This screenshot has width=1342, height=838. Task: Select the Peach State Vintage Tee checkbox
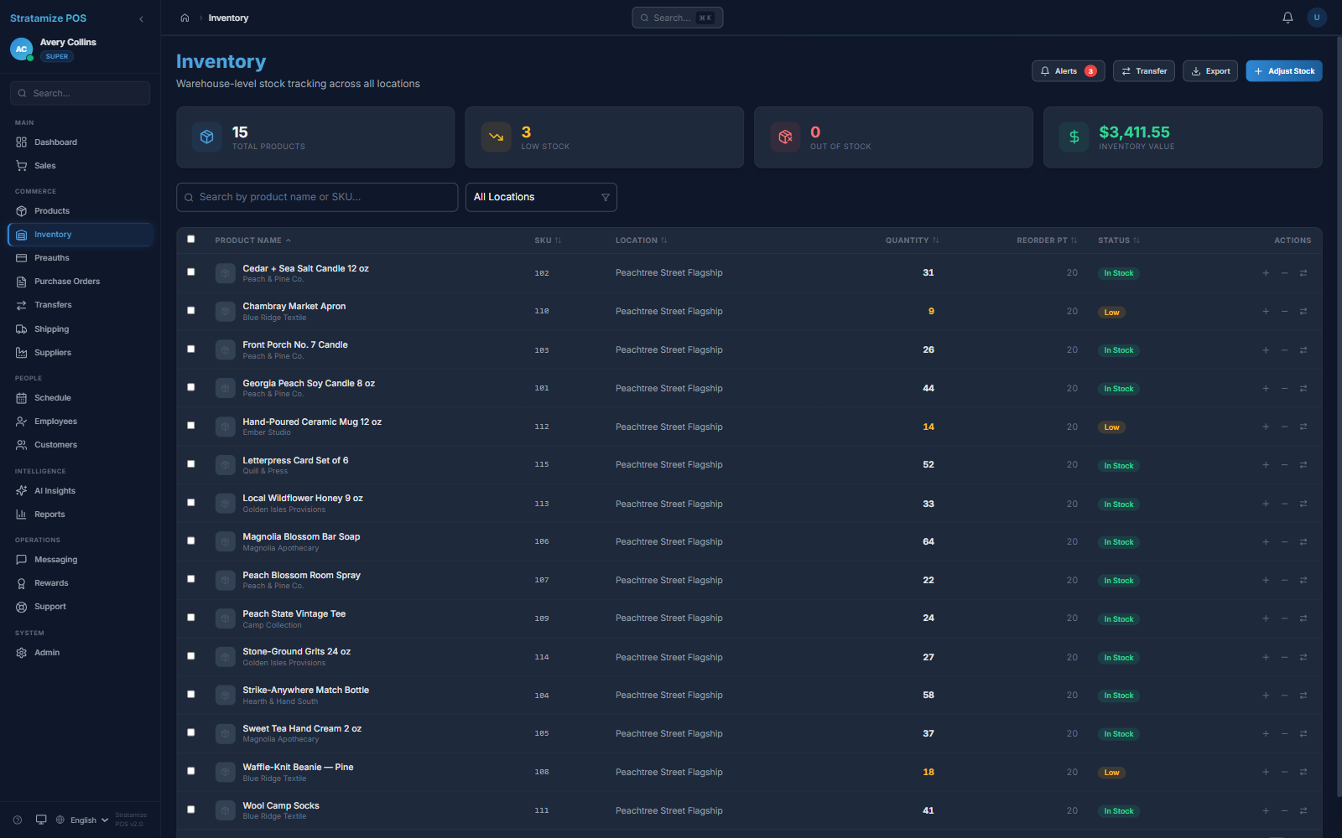click(191, 618)
